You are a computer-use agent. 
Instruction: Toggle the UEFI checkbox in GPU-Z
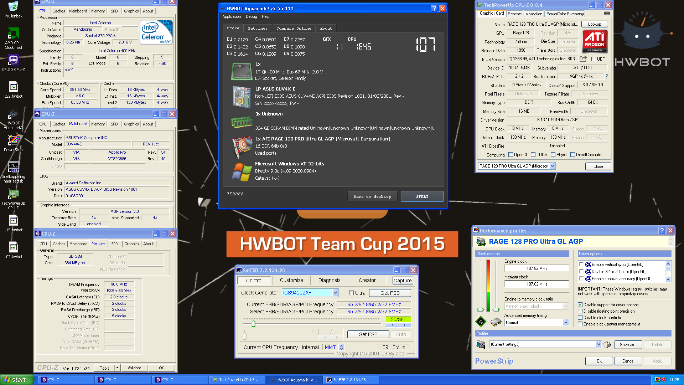pyautogui.click(x=594, y=59)
